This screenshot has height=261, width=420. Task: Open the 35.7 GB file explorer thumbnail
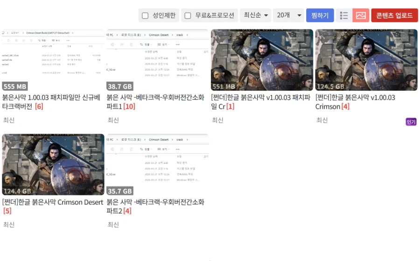pyautogui.click(x=158, y=165)
